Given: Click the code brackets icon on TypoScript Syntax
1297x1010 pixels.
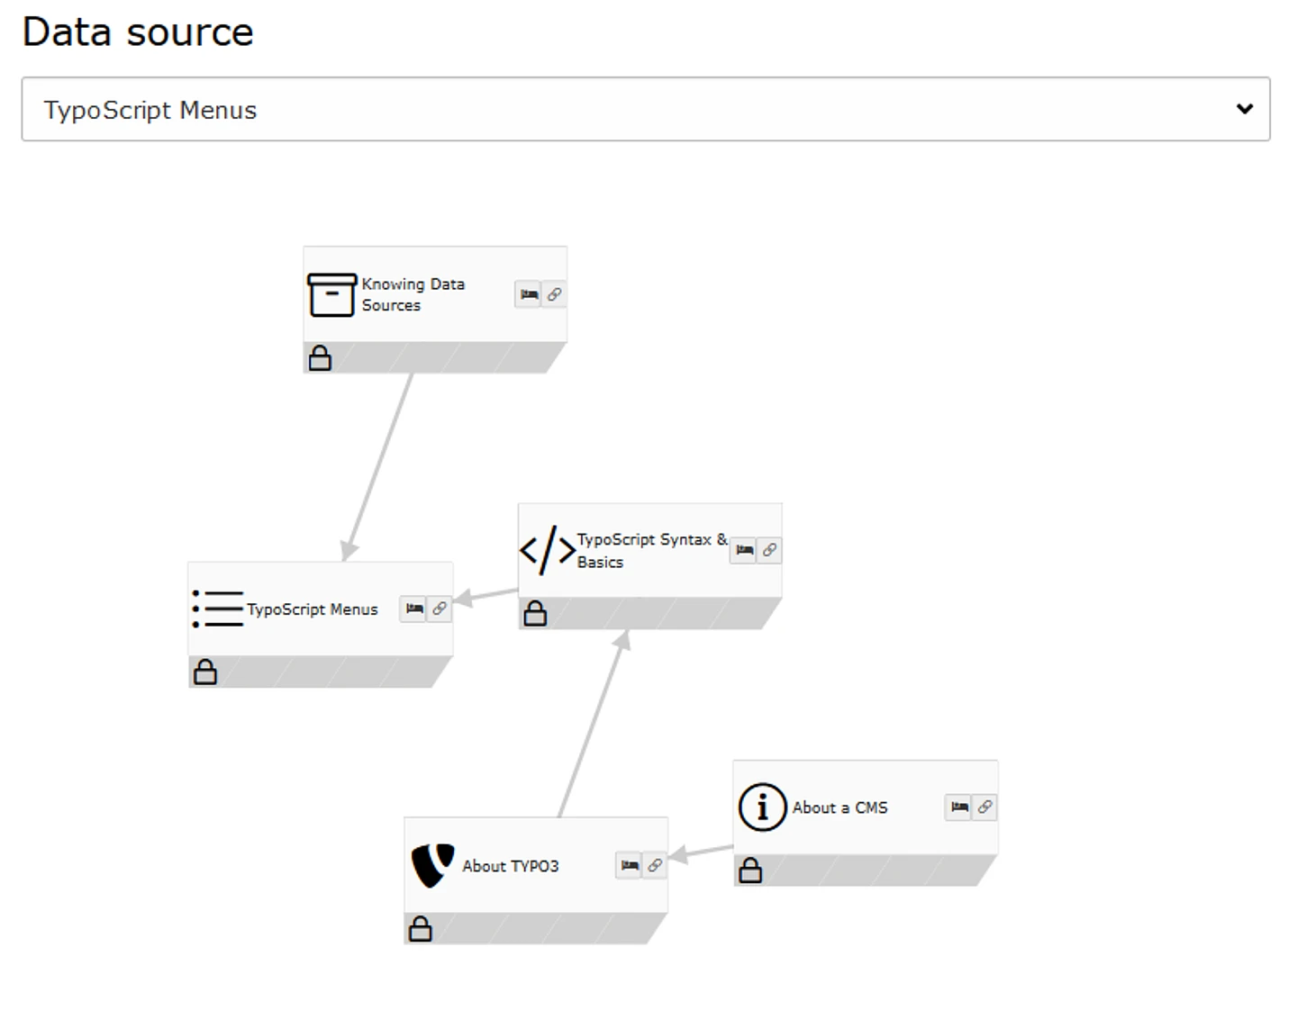Looking at the screenshot, I should click(547, 550).
